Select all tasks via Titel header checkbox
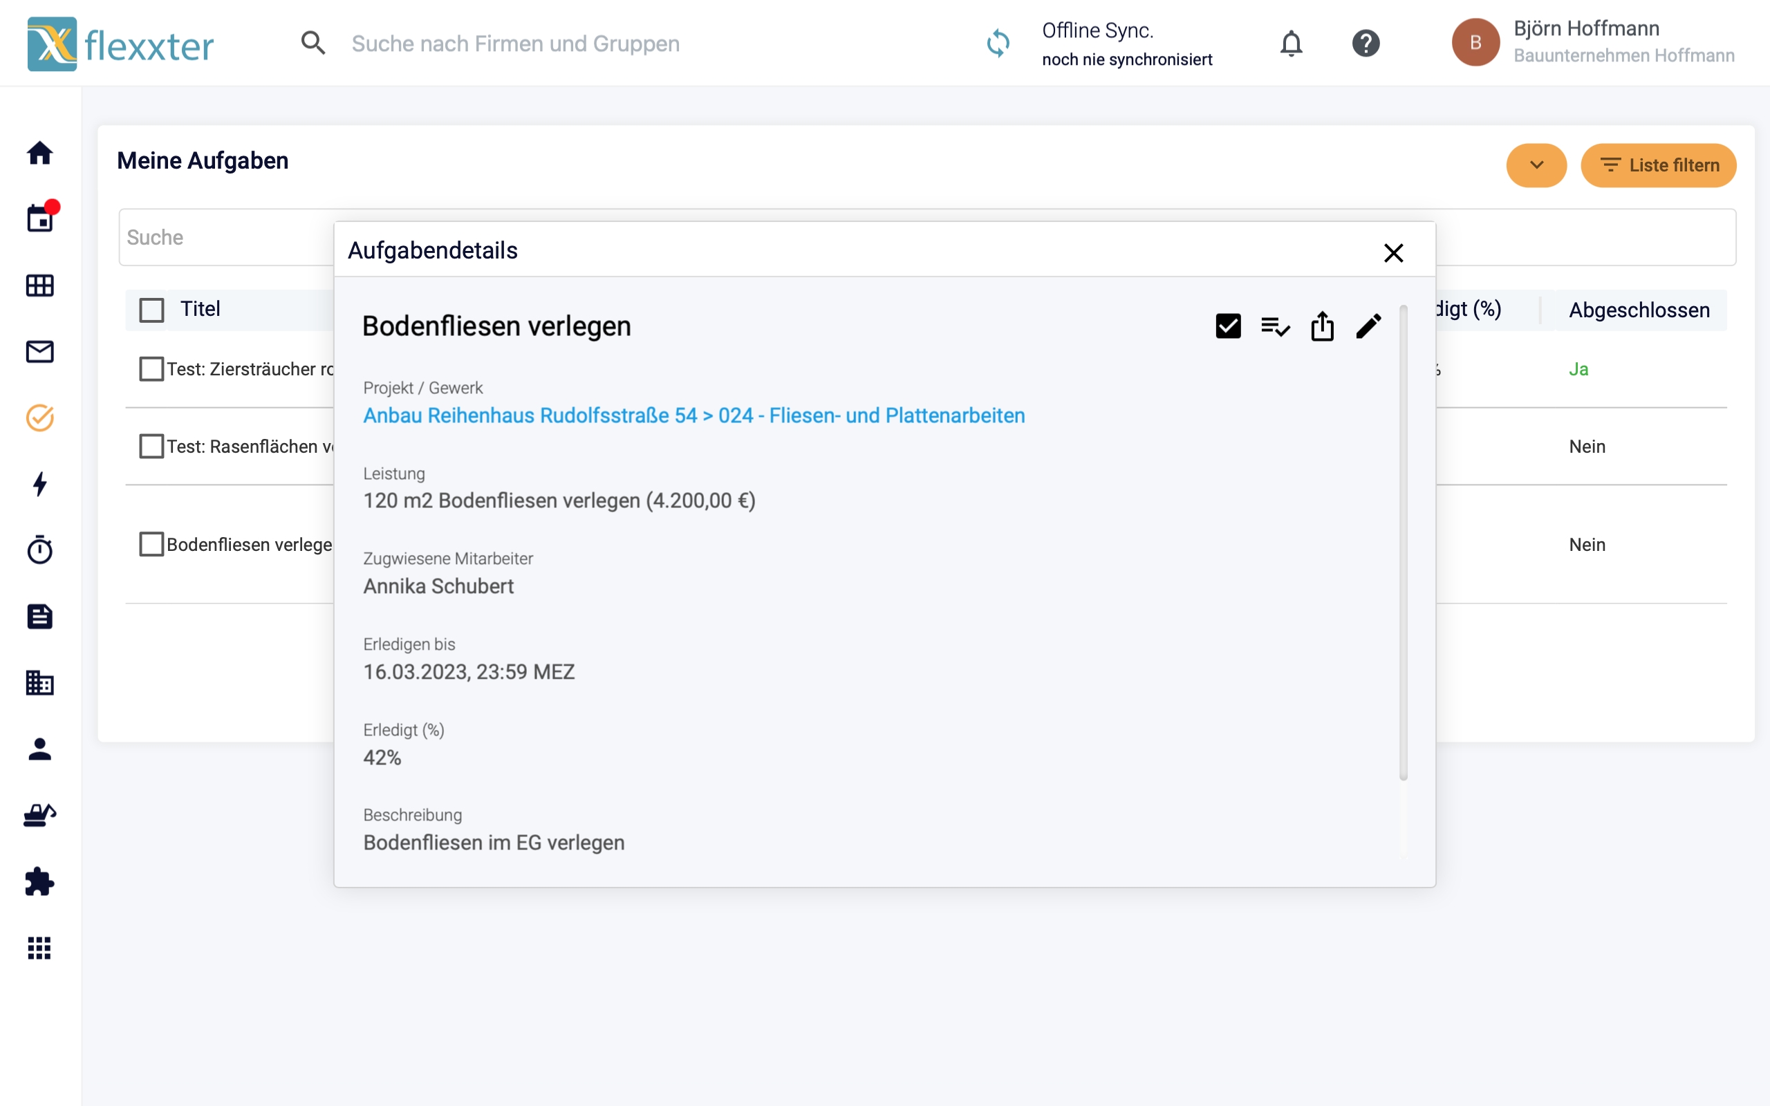The height and width of the screenshot is (1106, 1770). 151,310
